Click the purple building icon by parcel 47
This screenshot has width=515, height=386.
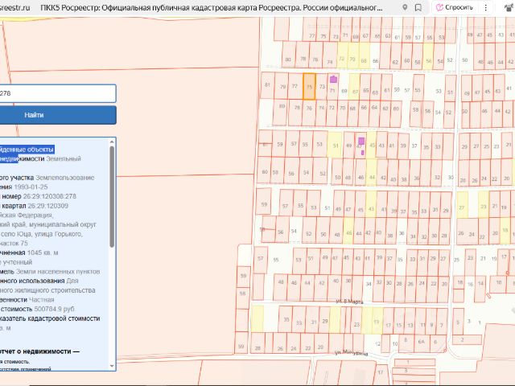pos(361,141)
